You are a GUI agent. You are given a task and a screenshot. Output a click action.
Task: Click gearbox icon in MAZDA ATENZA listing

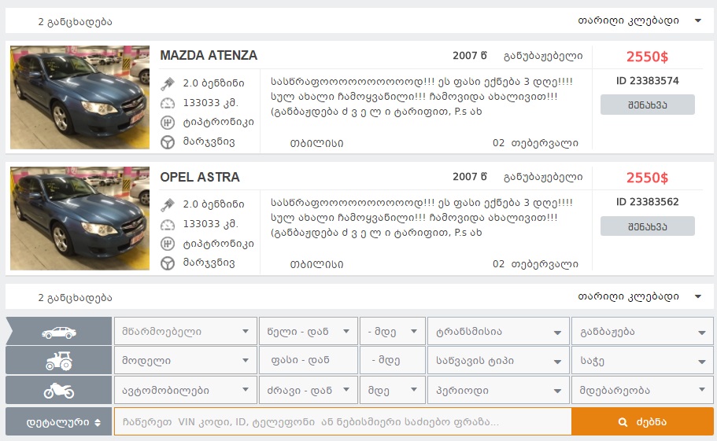coord(168,123)
